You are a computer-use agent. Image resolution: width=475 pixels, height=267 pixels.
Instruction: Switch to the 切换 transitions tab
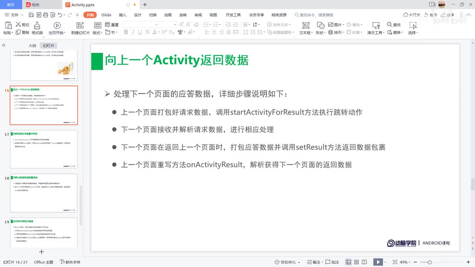pyautogui.click(x=153, y=15)
